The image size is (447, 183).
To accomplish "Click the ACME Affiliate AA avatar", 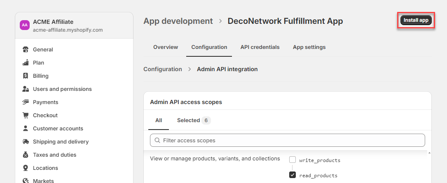I will point(25,25).
